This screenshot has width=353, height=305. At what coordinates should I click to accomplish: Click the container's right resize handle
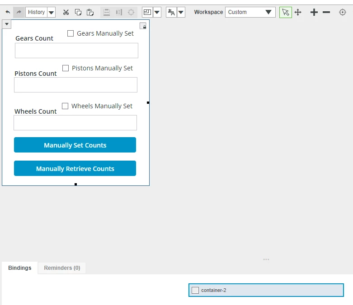pos(148,103)
